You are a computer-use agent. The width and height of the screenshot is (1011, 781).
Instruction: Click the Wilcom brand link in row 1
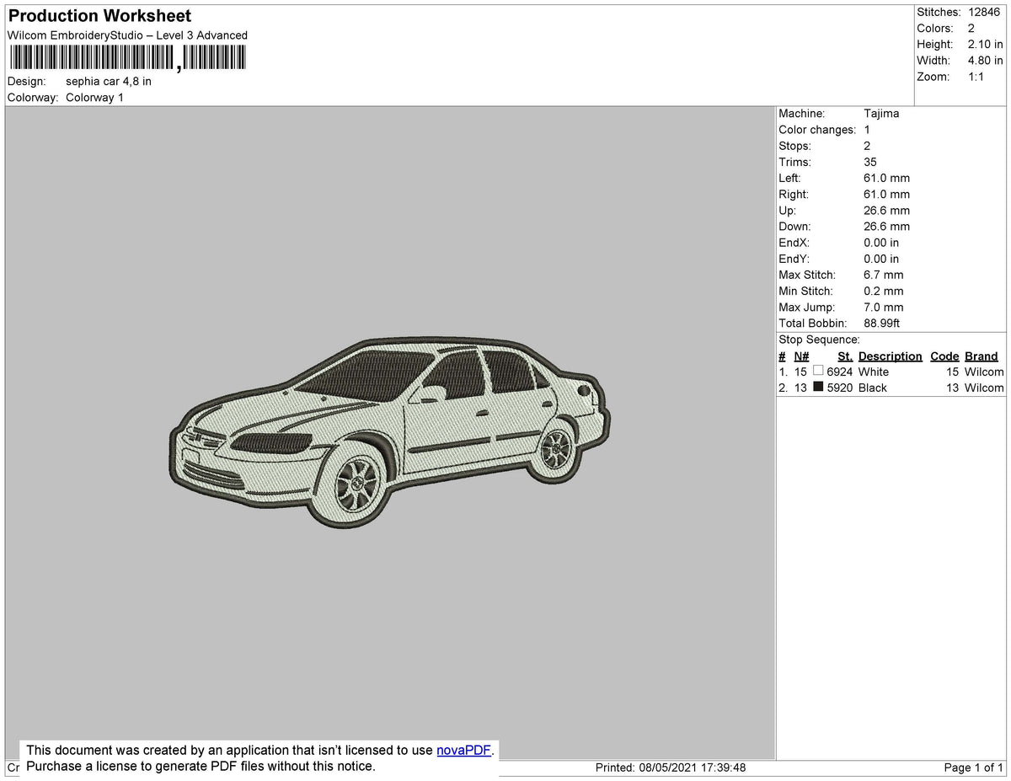984,371
